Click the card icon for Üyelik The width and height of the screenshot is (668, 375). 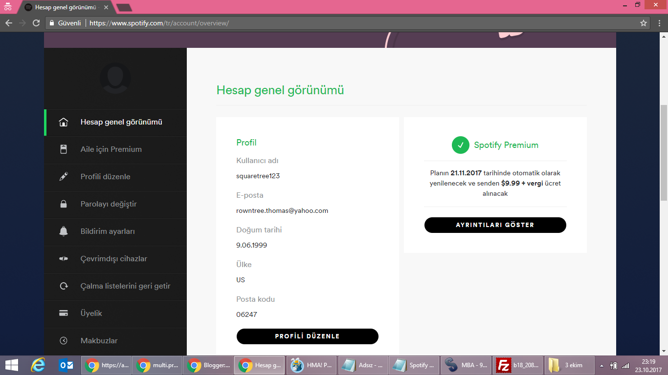[x=64, y=313]
